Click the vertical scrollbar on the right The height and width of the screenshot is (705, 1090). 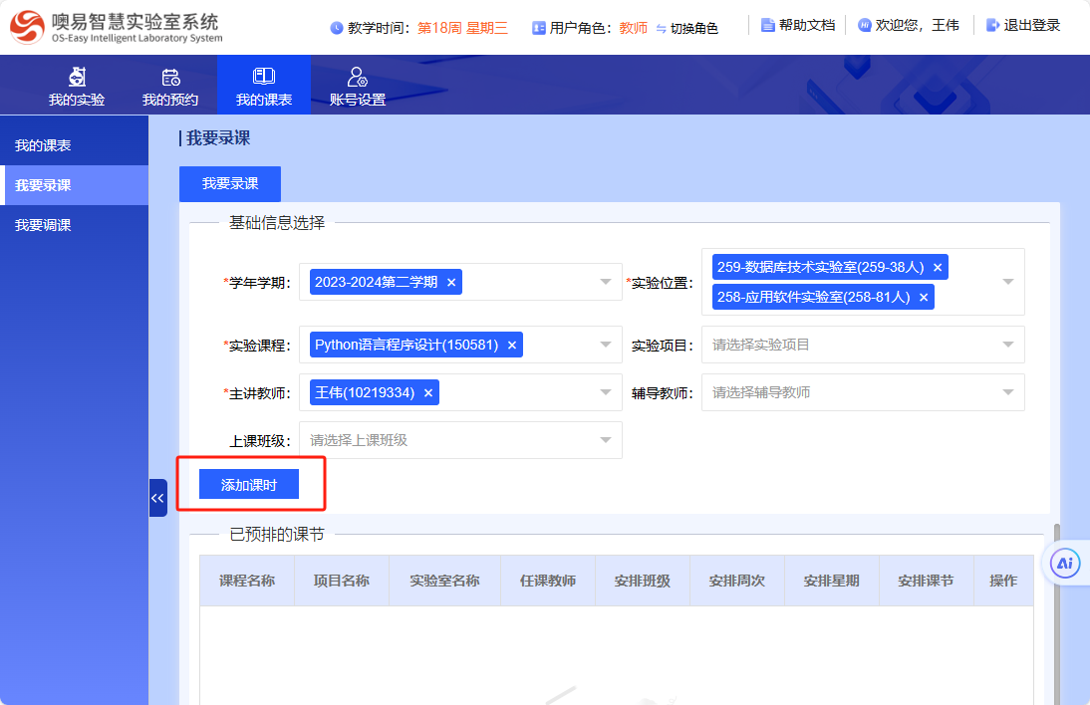click(1056, 597)
